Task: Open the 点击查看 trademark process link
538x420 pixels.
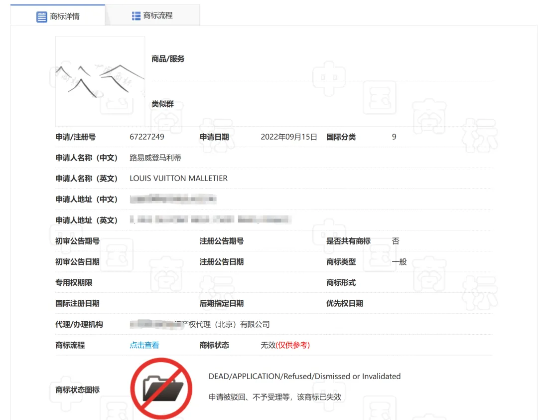Action: [144, 345]
